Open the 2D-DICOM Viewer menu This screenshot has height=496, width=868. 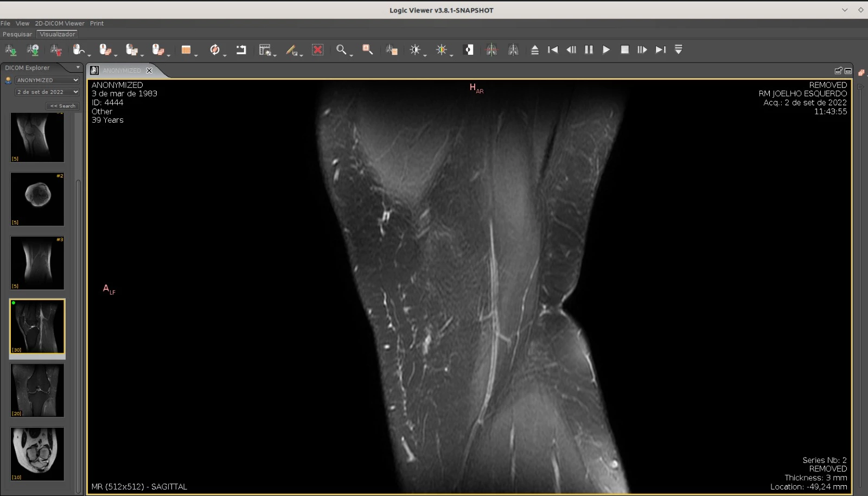[60, 23]
